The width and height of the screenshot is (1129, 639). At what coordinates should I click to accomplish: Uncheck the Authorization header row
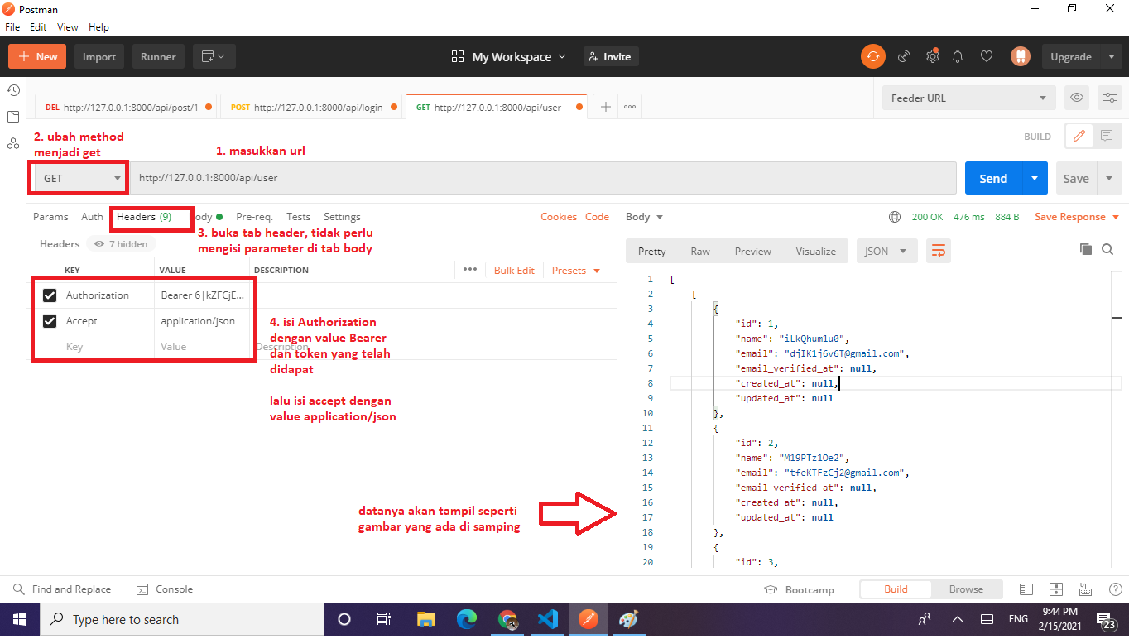(x=49, y=295)
